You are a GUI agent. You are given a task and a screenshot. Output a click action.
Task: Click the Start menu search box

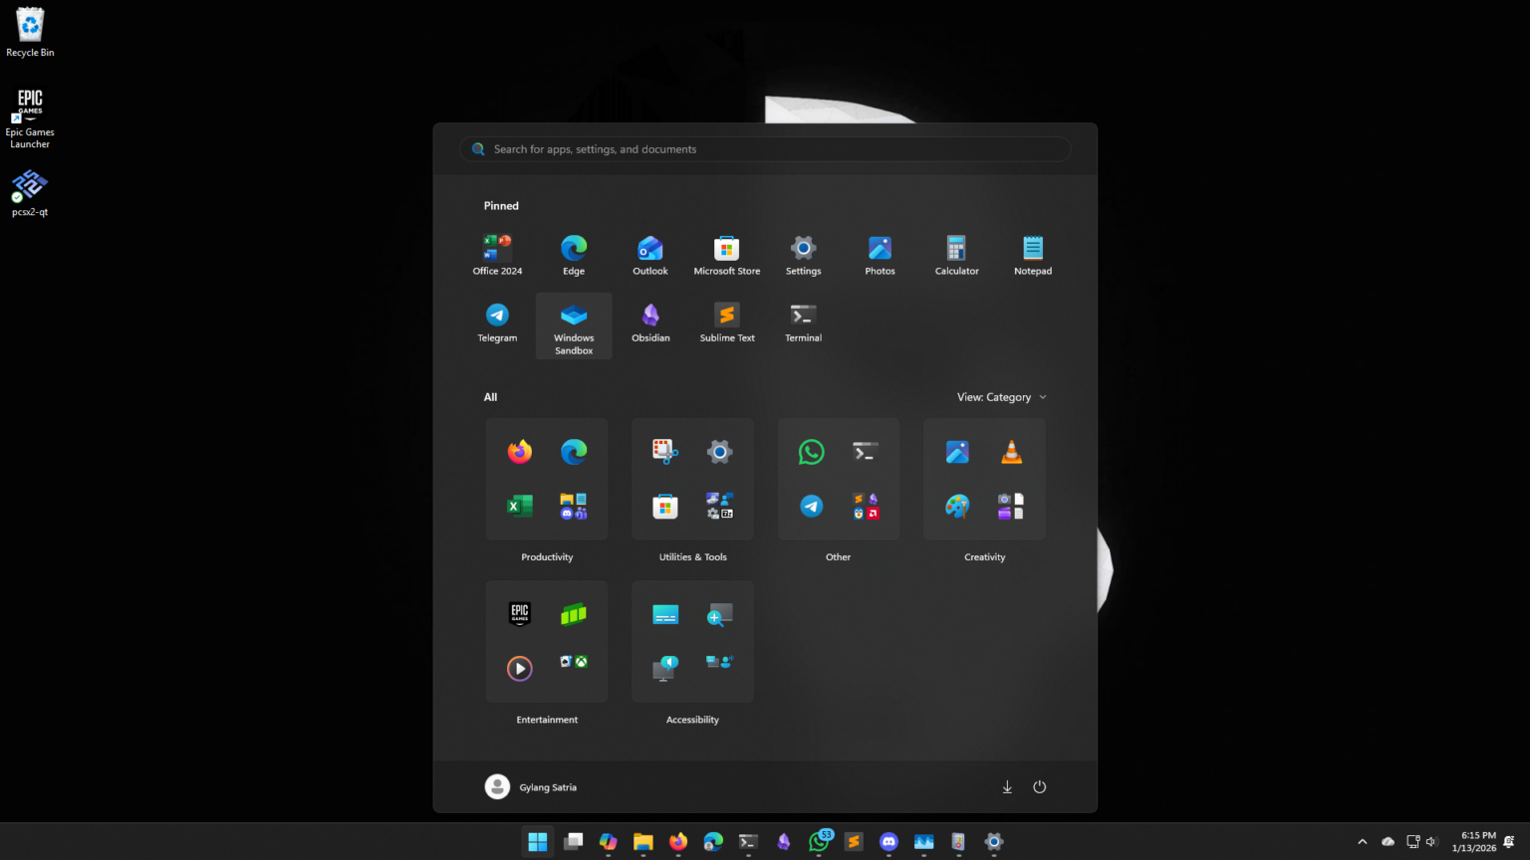[765, 149]
